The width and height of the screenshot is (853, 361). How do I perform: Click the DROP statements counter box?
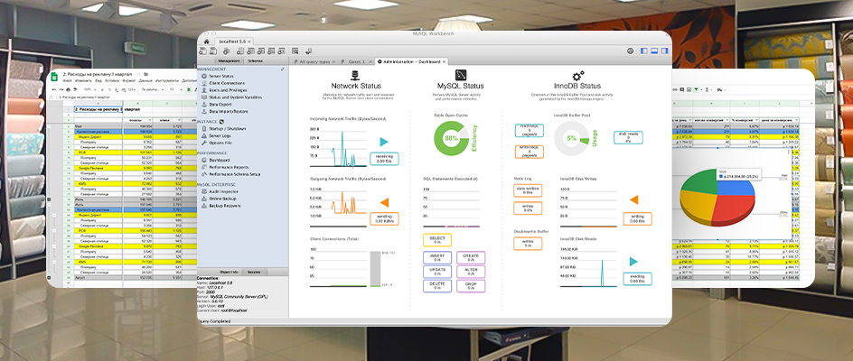point(471,286)
